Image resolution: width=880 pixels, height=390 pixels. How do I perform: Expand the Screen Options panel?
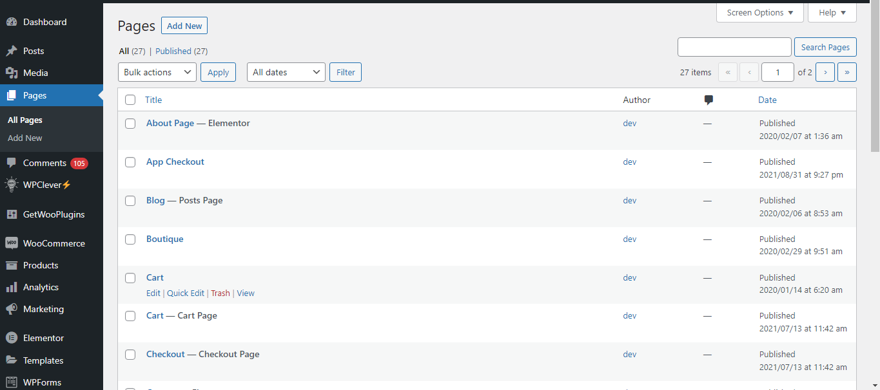click(759, 13)
